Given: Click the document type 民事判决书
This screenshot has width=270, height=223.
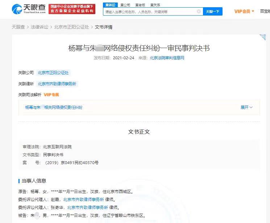Looking at the screenshot, I should tap(53, 155).
